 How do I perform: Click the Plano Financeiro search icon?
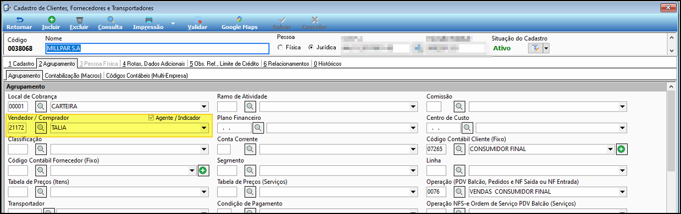[258, 128]
